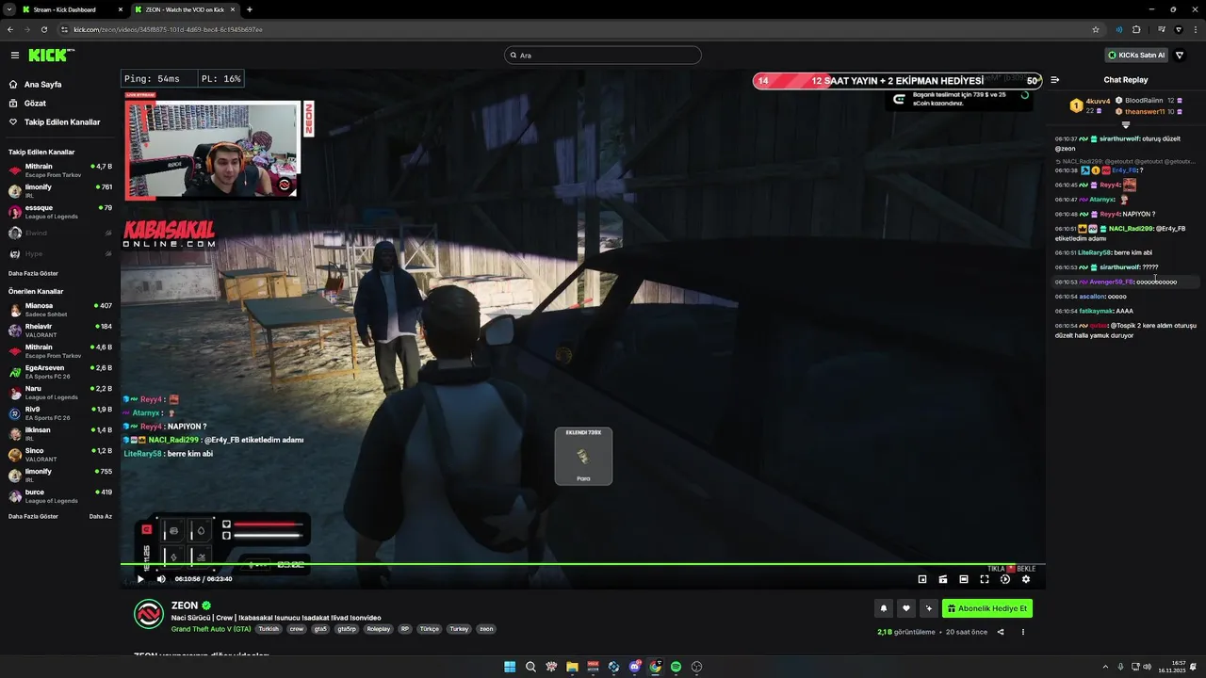Click the search field labeled Ara

pyautogui.click(x=603, y=56)
